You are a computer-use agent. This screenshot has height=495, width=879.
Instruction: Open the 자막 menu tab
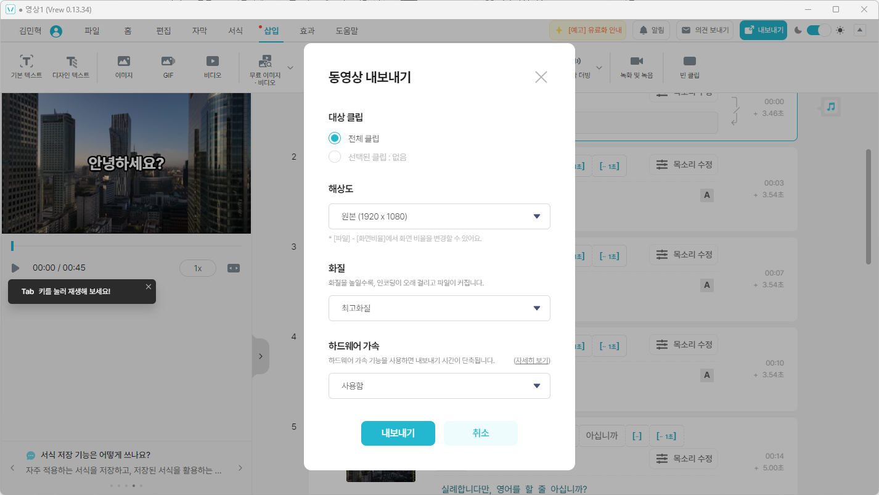[199, 30]
